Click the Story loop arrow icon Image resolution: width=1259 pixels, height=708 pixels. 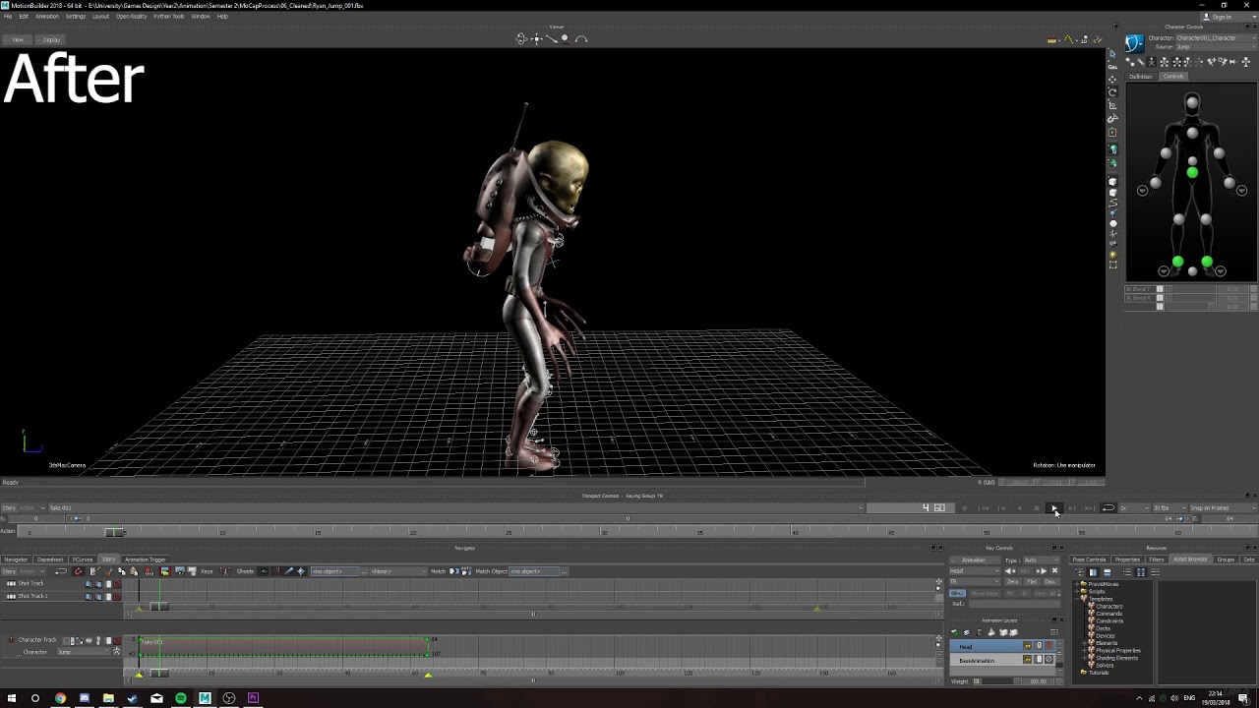point(61,571)
